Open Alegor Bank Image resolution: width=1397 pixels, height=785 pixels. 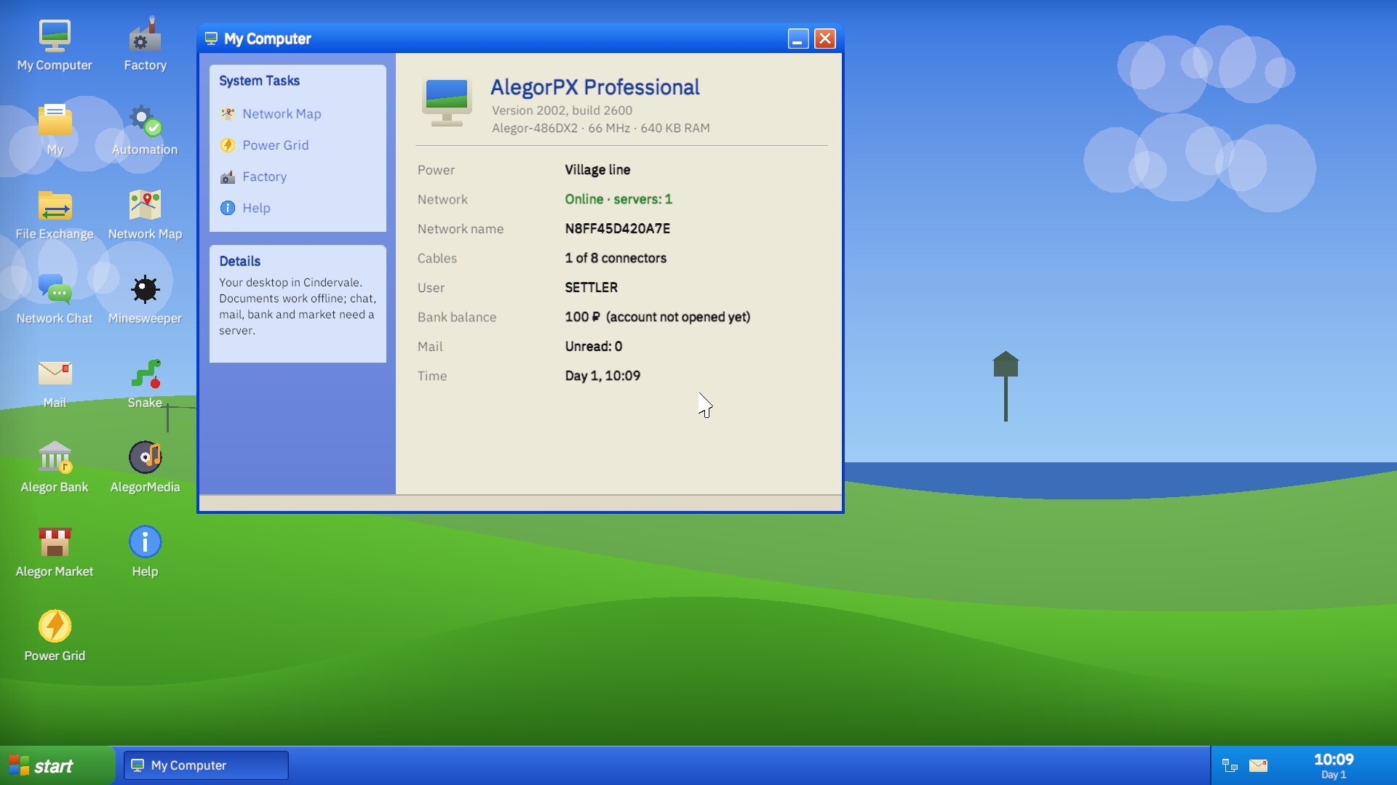(55, 467)
